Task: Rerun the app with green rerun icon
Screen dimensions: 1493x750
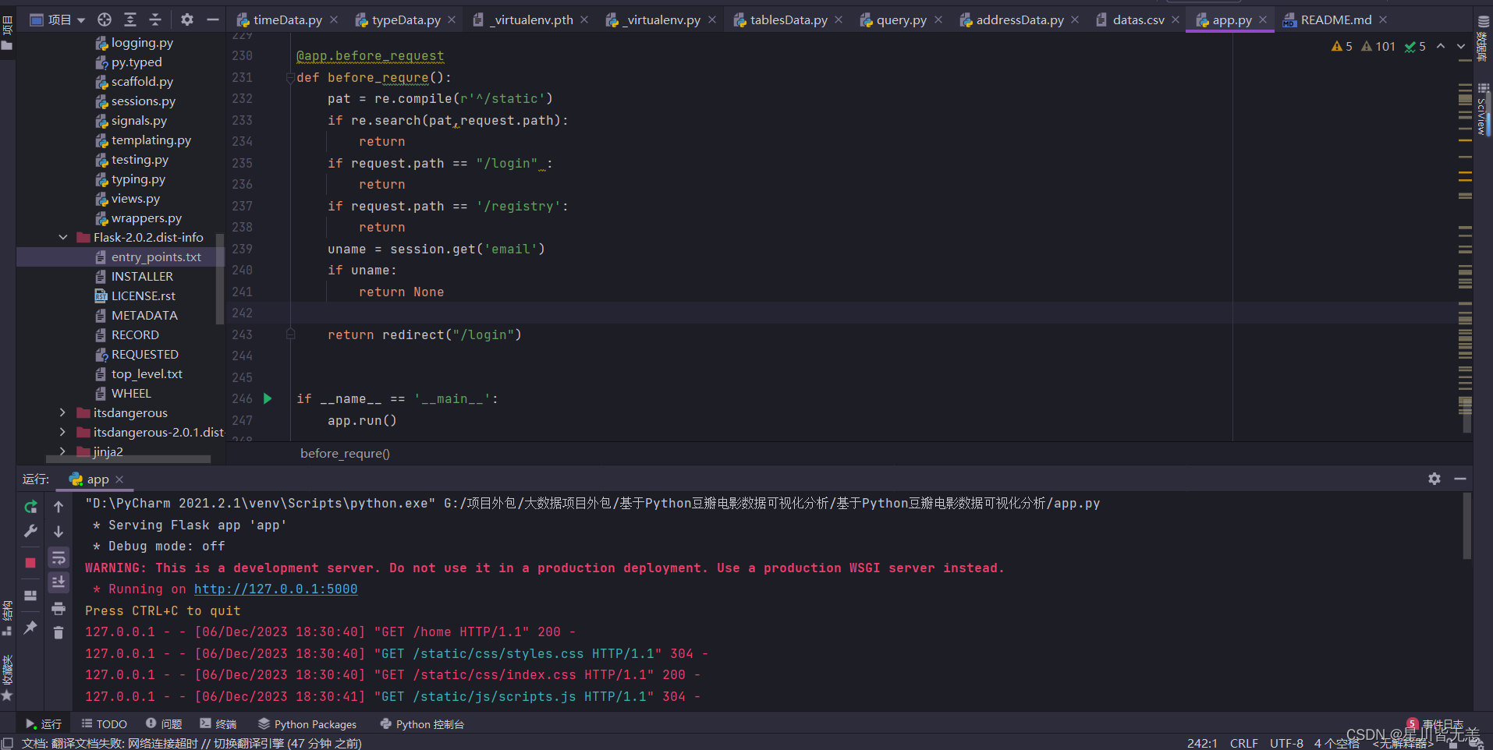Action: click(30, 507)
